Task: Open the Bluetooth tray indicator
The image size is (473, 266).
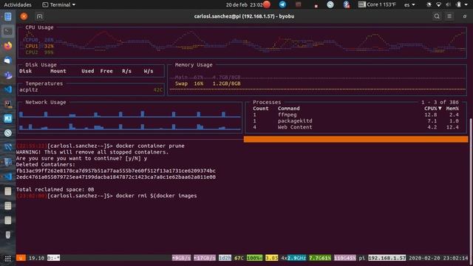Action: (347, 4)
